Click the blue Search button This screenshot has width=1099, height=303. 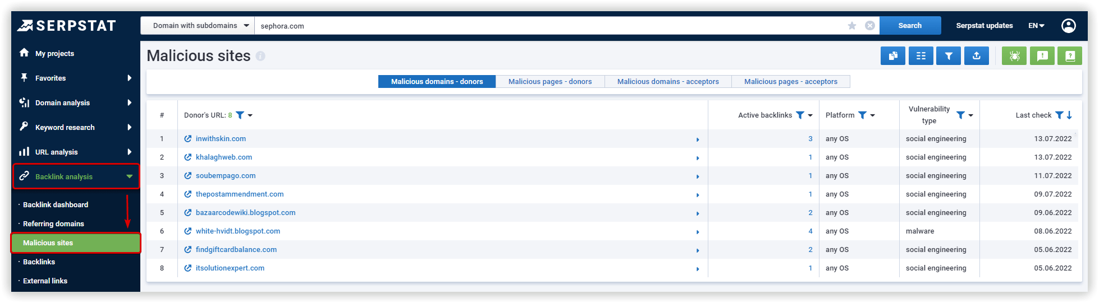pos(910,26)
